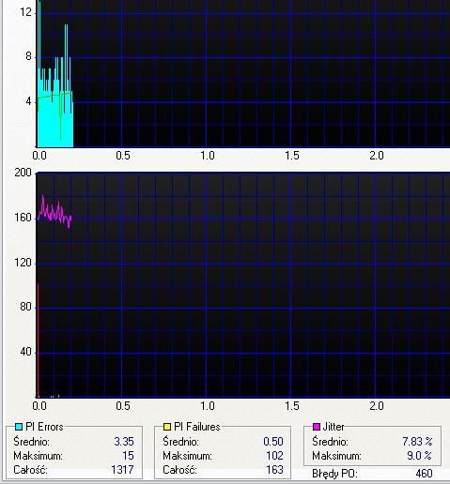The height and width of the screenshot is (484, 450).
Task: Select the Błędy PO value 460
Action: [424, 474]
